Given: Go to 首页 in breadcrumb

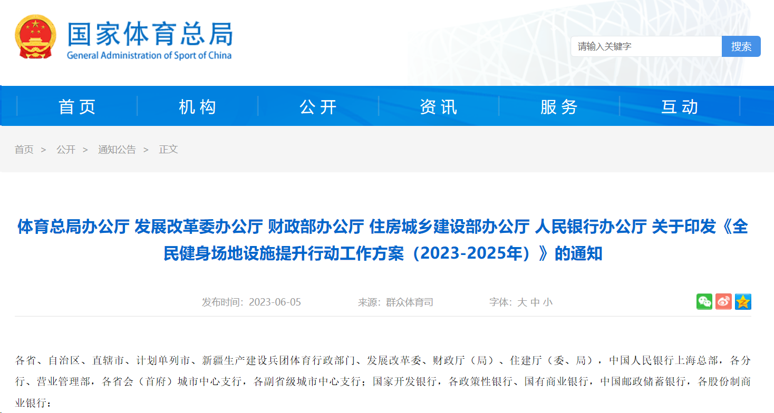Looking at the screenshot, I should click(24, 150).
